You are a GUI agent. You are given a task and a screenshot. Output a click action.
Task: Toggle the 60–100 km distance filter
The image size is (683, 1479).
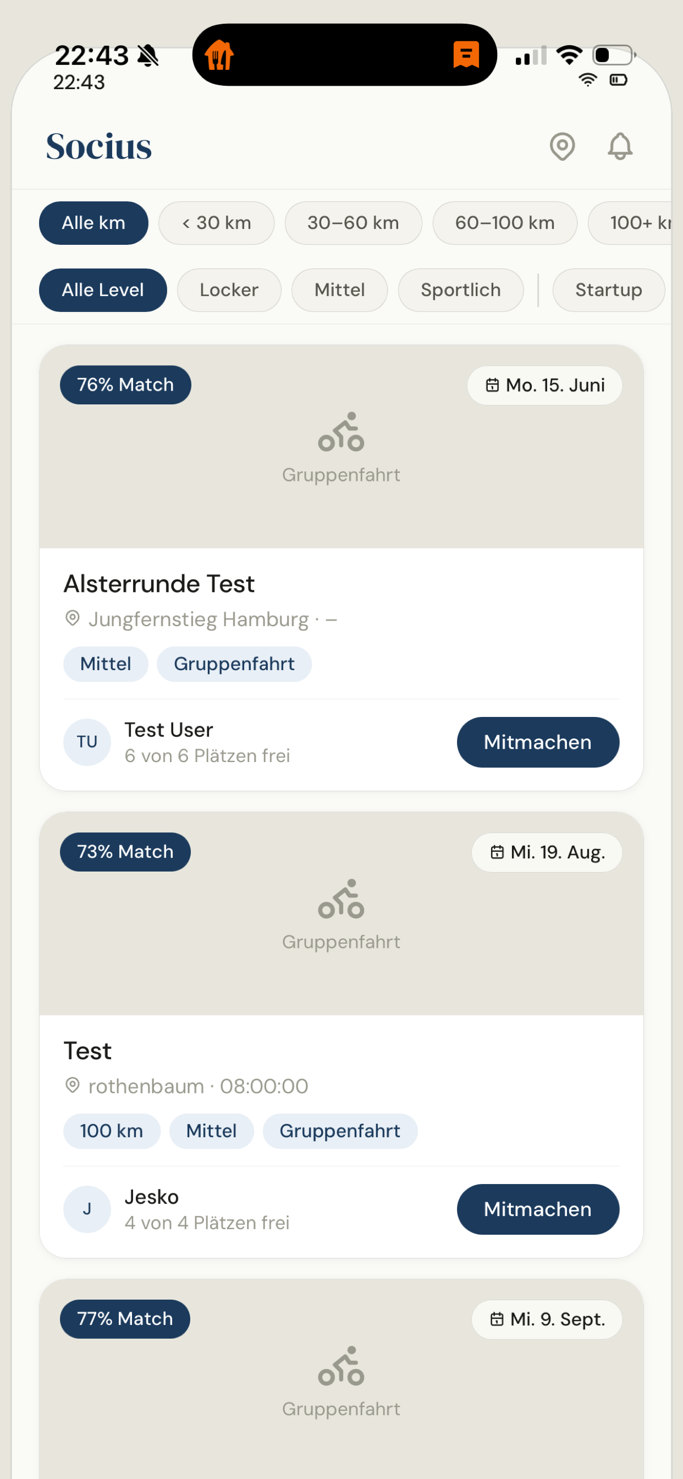point(504,223)
